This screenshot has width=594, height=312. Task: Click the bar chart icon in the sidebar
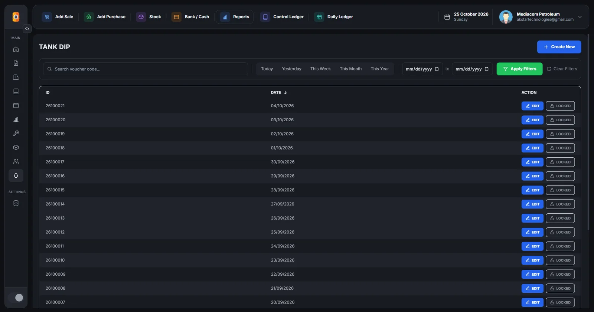click(16, 119)
